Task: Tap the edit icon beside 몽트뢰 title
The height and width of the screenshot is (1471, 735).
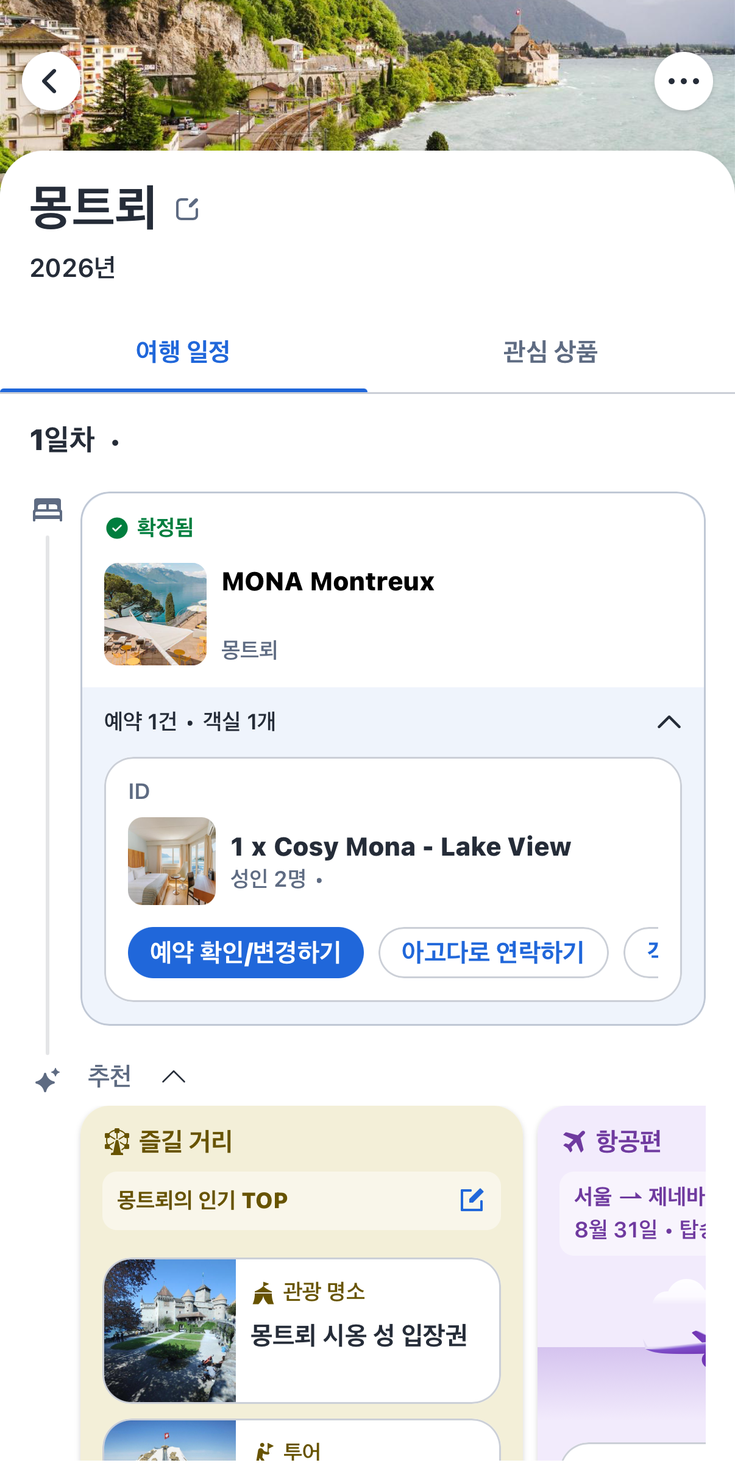Action: pos(187,209)
